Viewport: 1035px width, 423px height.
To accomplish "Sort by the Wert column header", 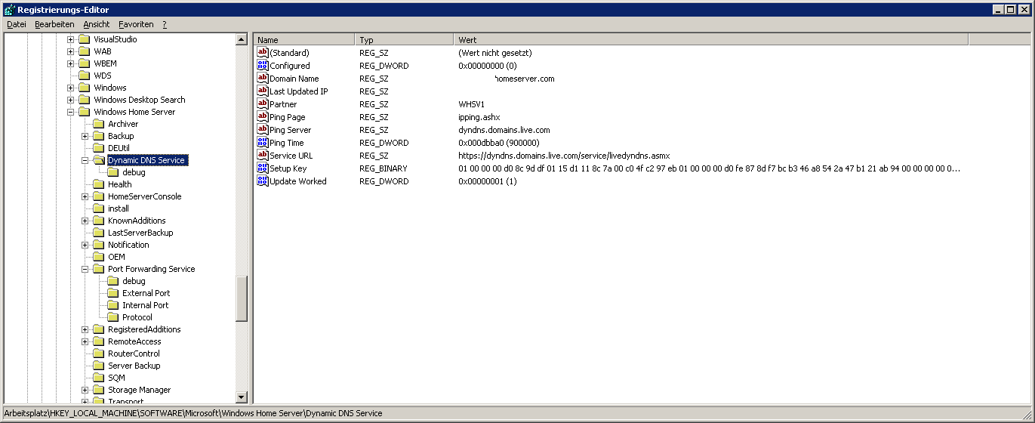I will click(x=710, y=40).
